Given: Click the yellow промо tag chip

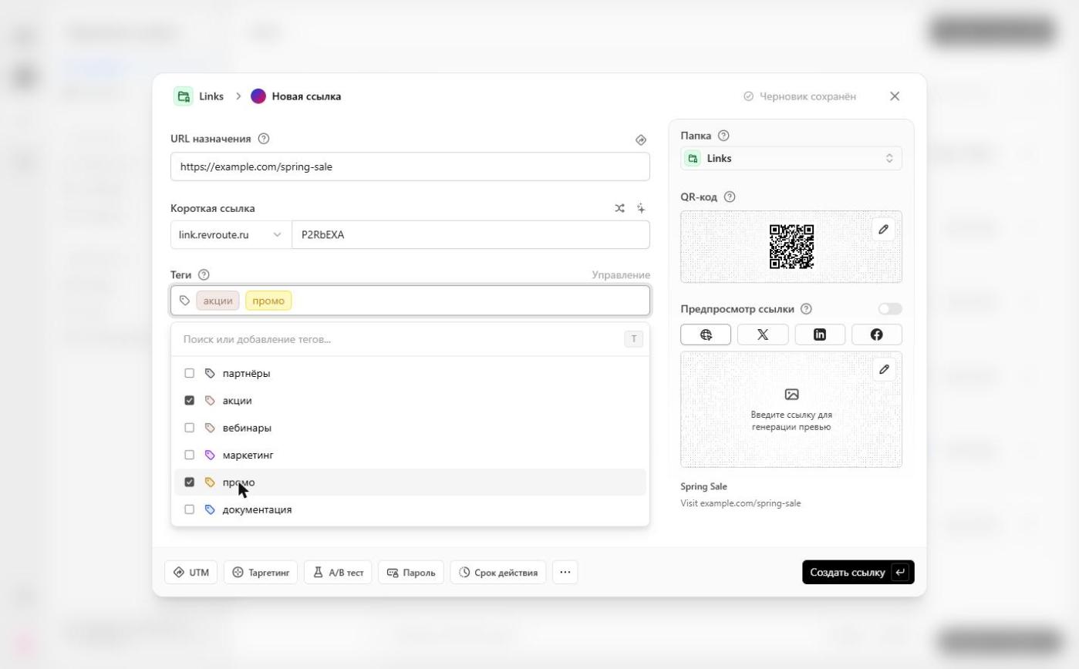Looking at the screenshot, I should 268,301.
